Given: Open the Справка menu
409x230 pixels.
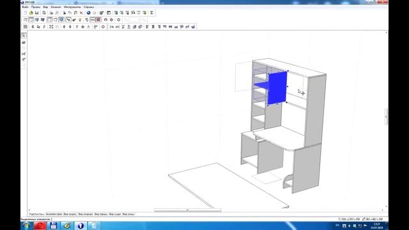Looking at the screenshot, I should point(89,7).
